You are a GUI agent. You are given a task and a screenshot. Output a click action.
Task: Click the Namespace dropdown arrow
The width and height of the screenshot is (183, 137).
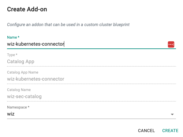coord(172,114)
